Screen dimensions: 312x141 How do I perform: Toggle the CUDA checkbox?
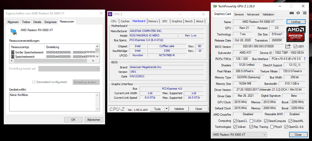coord(251,121)
